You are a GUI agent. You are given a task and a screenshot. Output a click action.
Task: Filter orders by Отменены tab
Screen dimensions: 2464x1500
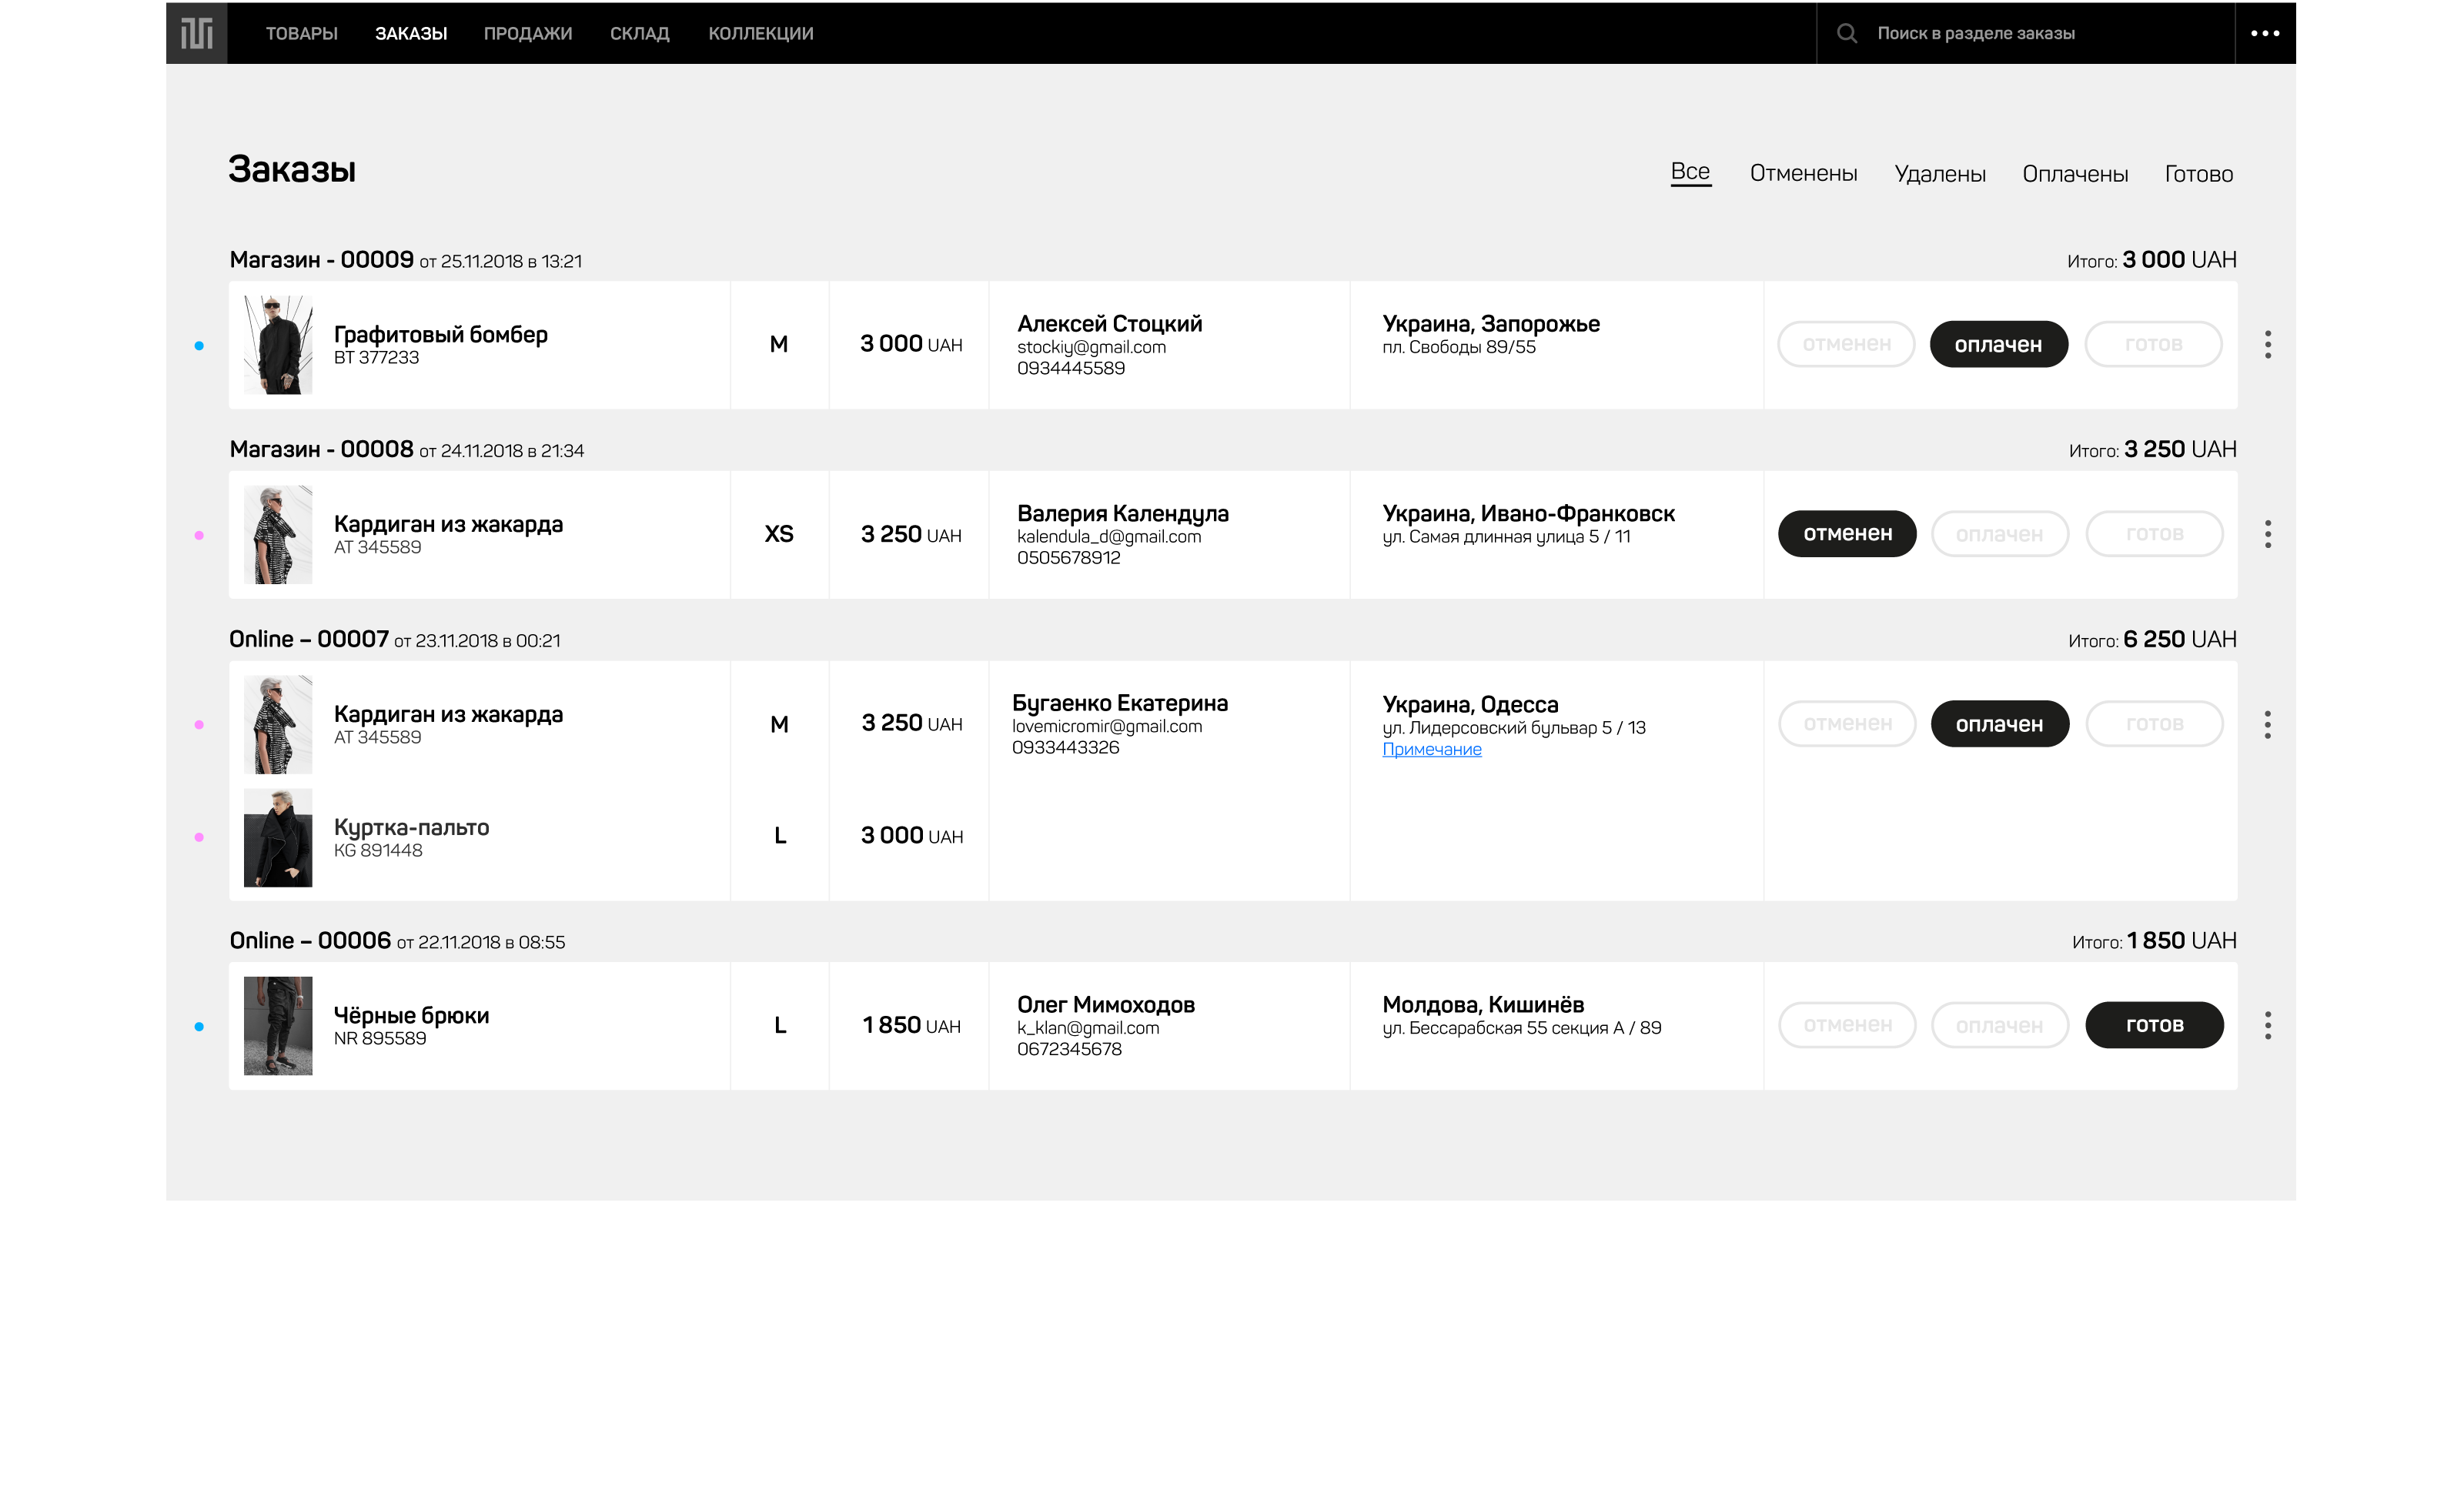(1803, 173)
